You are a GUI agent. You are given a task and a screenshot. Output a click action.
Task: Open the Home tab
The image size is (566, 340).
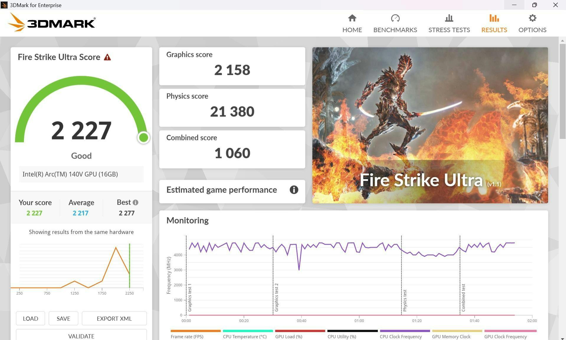click(352, 24)
